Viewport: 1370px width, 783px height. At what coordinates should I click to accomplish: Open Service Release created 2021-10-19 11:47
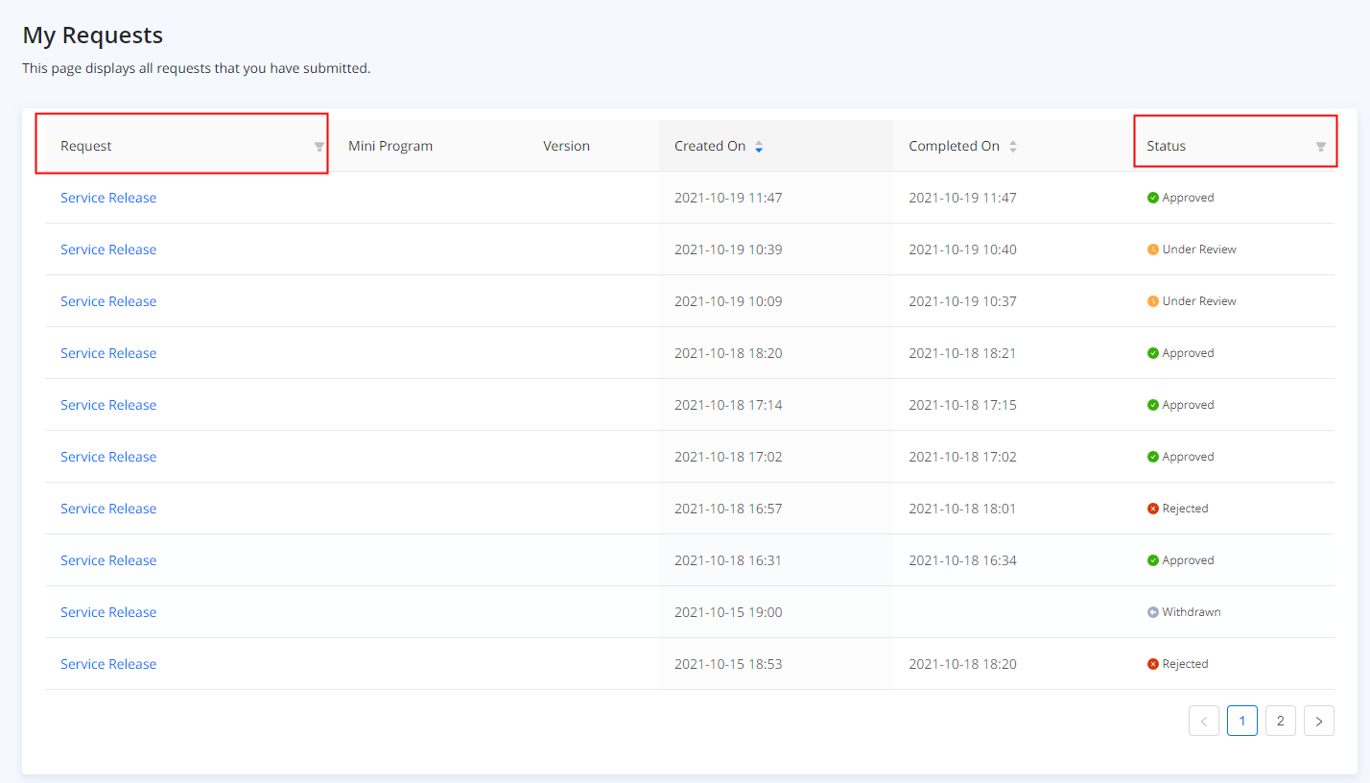[108, 198]
